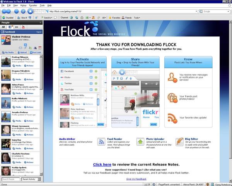The height and width of the screenshot is (186, 232).
Task: Click MORE on the Activate card
Action: [101, 124]
